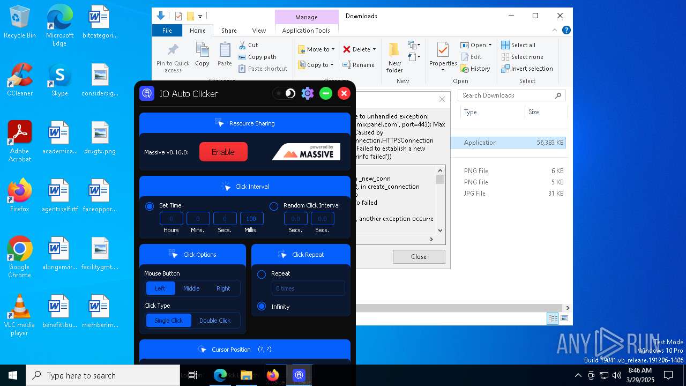Open the File tab in Downloads window
Image resolution: width=686 pixels, height=386 pixels.
167,31
